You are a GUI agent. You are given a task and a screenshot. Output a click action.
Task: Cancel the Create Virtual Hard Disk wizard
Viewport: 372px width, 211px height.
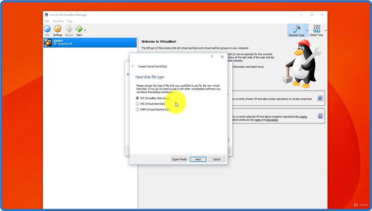pos(216,159)
